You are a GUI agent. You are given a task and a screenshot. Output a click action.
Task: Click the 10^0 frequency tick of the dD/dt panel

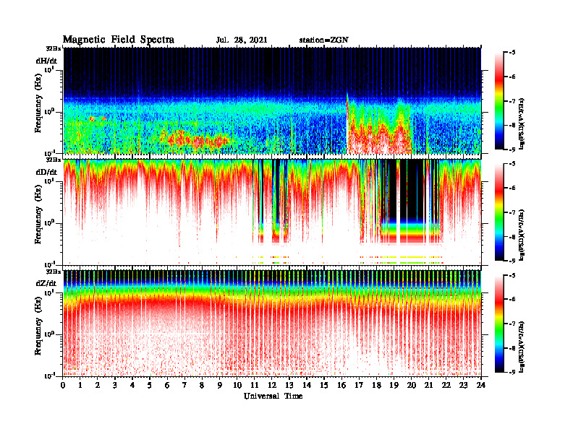[49, 222]
